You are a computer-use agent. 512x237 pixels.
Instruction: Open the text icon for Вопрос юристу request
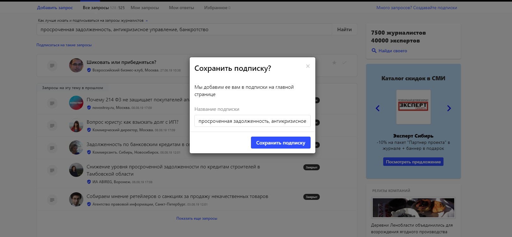coord(52,126)
